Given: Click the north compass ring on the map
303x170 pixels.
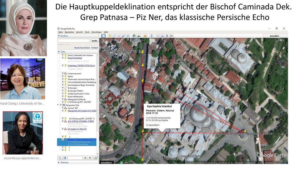Looking at the screenshot, I should point(281,45).
